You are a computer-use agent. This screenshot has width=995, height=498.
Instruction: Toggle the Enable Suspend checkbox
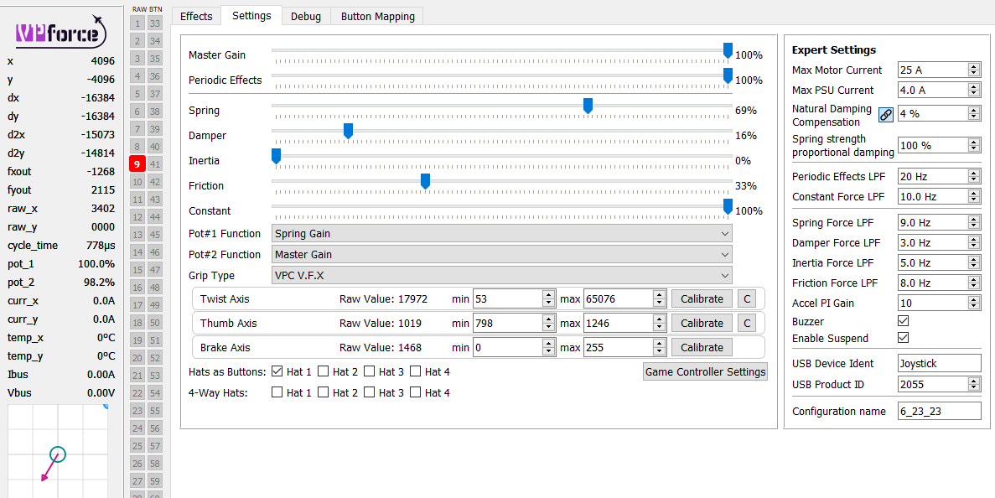pos(903,338)
